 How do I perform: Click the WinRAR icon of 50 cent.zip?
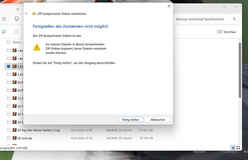[14, 138]
